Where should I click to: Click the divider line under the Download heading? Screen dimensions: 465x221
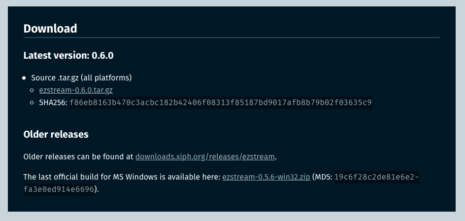pos(232,37)
